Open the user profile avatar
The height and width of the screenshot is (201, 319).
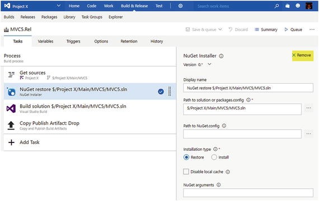pyautogui.click(x=309, y=6)
